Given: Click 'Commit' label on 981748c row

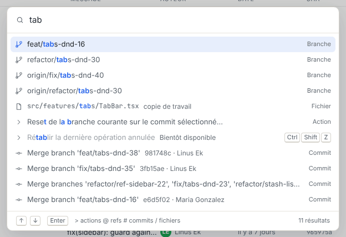Looking at the screenshot, I should [x=320, y=153].
